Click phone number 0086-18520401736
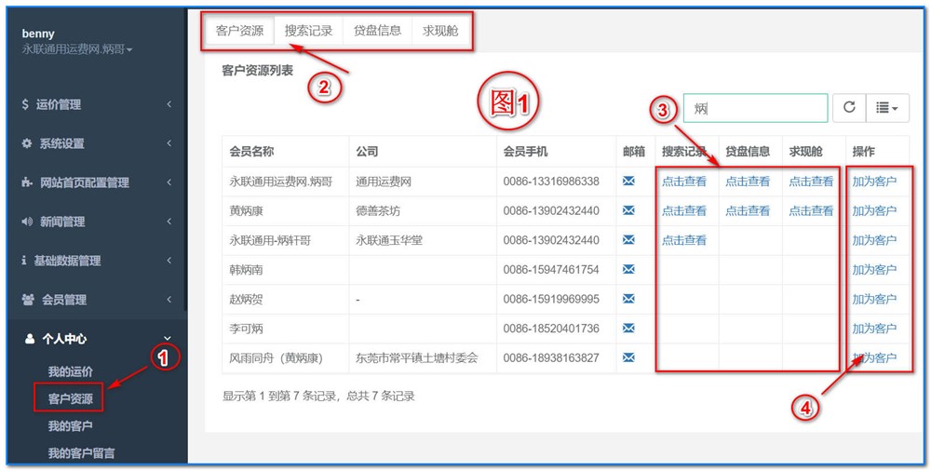This screenshot has height=471, width=931. point(551,329)
